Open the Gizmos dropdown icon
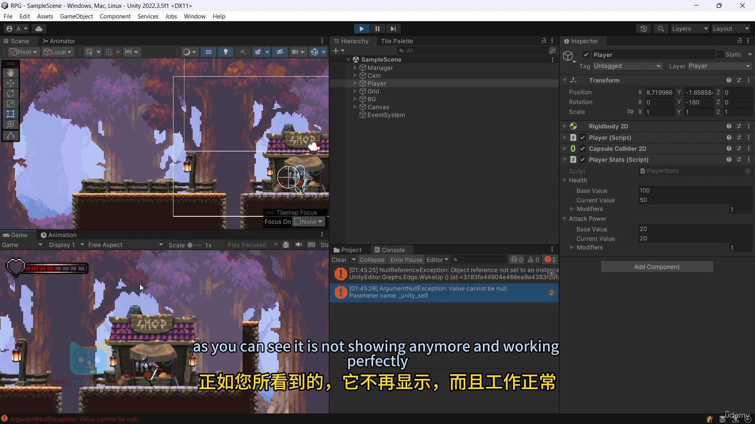Image resolution: width=755 pixels, height=424 pixels. (x=324, y=52)
